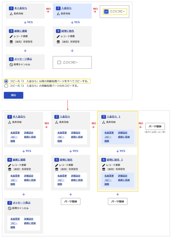Click 名前変更 in part 4 顧客に連絡
The image size is (172, 237).
coord(15,176)
